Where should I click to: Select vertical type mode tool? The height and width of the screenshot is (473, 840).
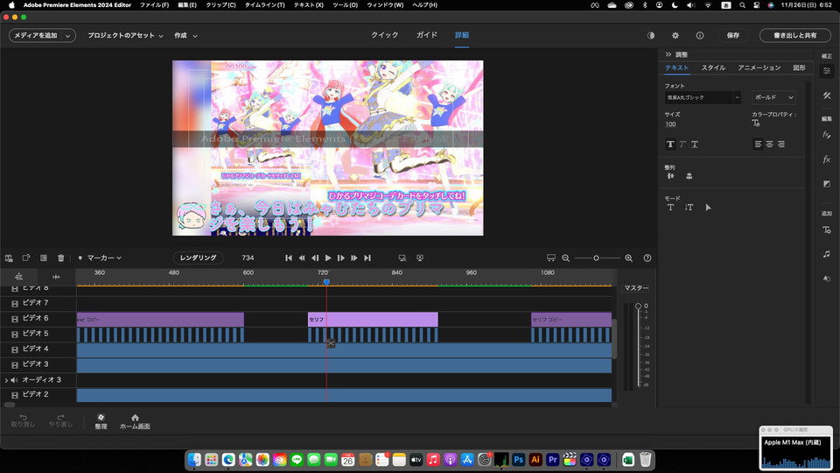pos(689,208)
